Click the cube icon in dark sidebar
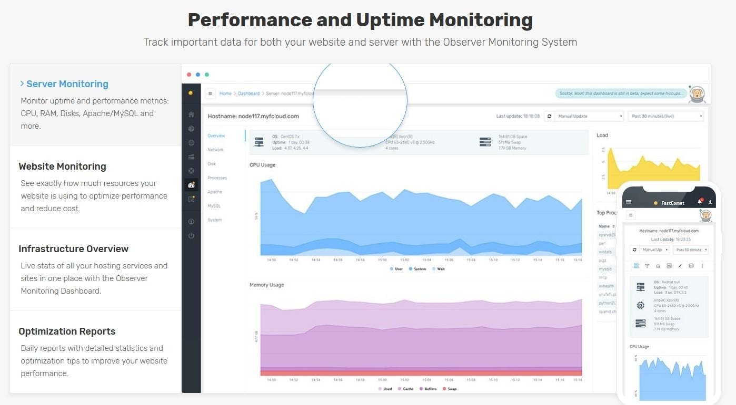The height and width of the screenshot is (405, 736). 191,128
